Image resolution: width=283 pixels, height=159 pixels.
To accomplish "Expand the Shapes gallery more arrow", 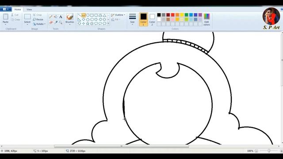I will tap(108, 23).
